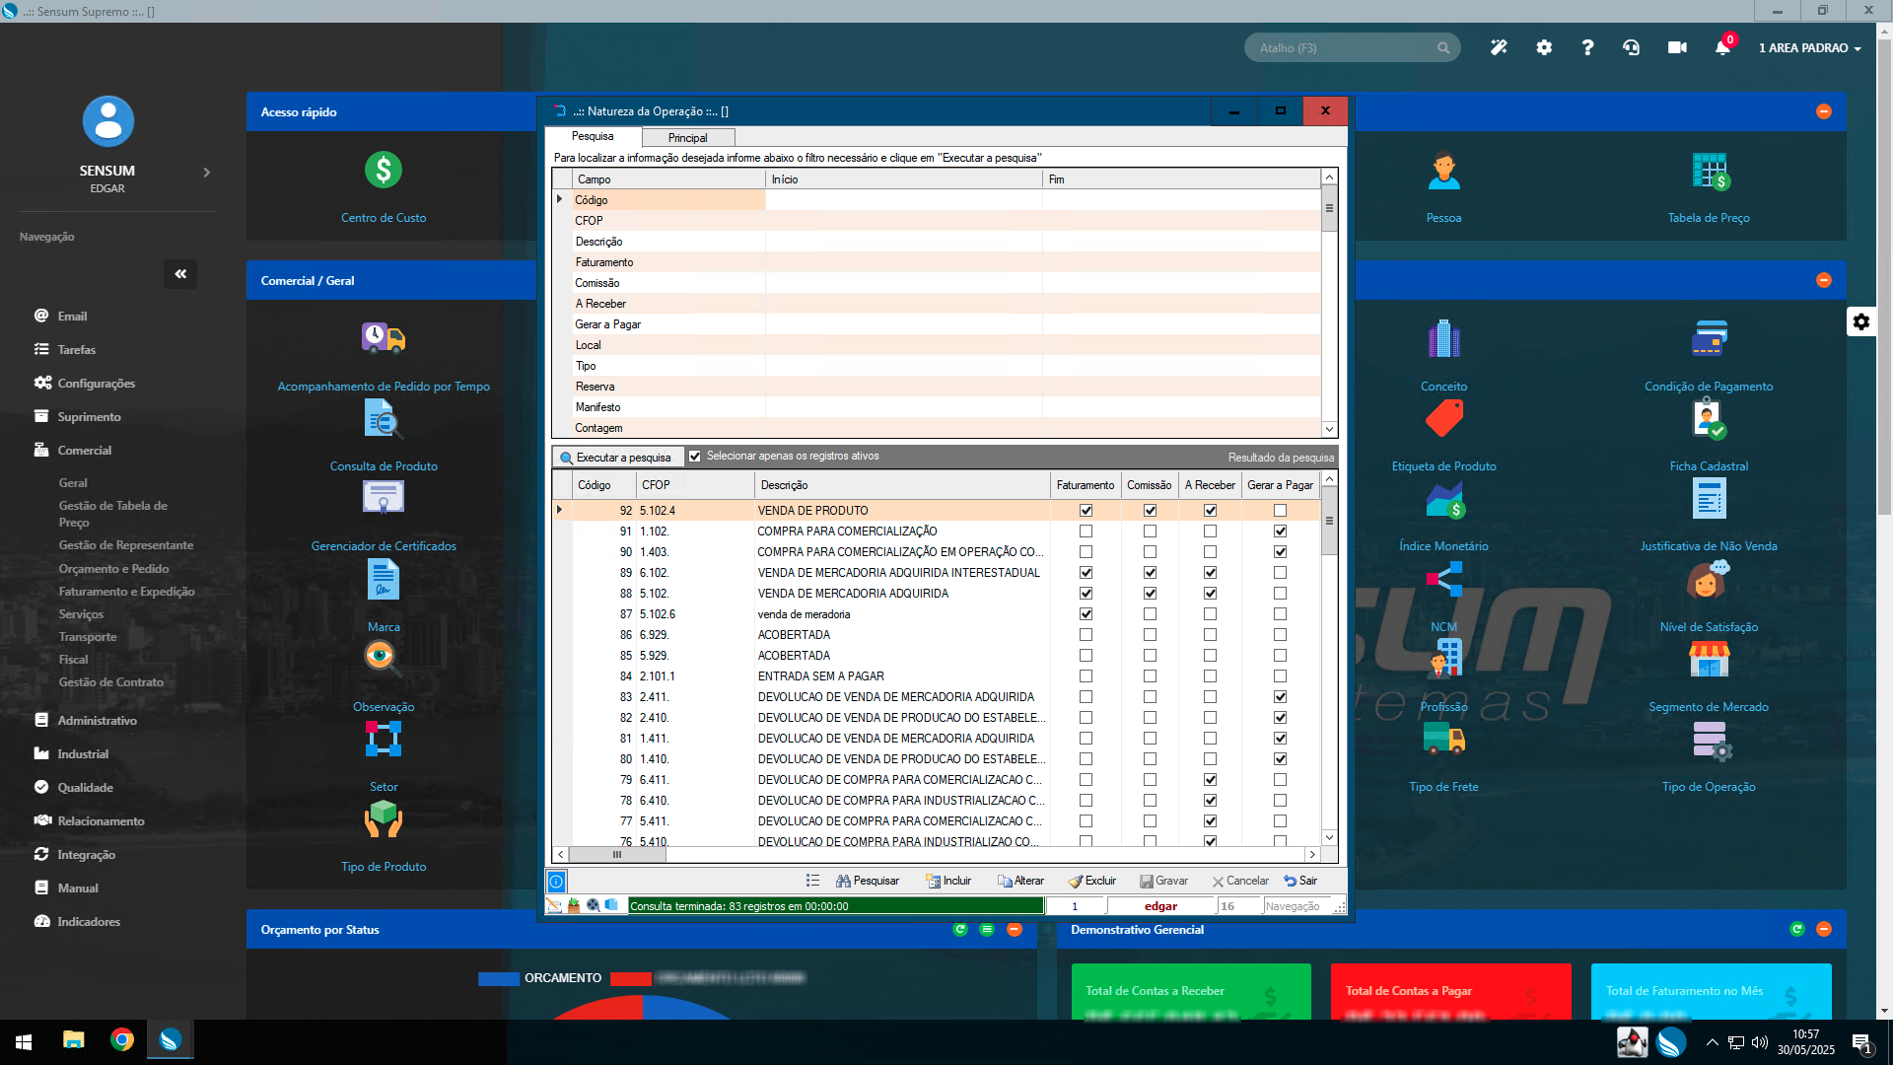Toggle Faturamento checkbox for VENDA DE PRODUTO
The width and height of the screenshot is (1893, 1065).
[1086, 511]
